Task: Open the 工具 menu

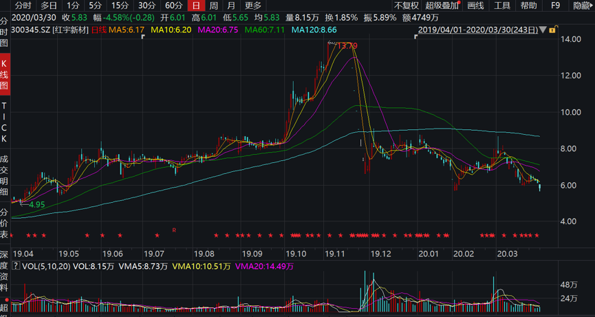Action: (x=502, y=6)
